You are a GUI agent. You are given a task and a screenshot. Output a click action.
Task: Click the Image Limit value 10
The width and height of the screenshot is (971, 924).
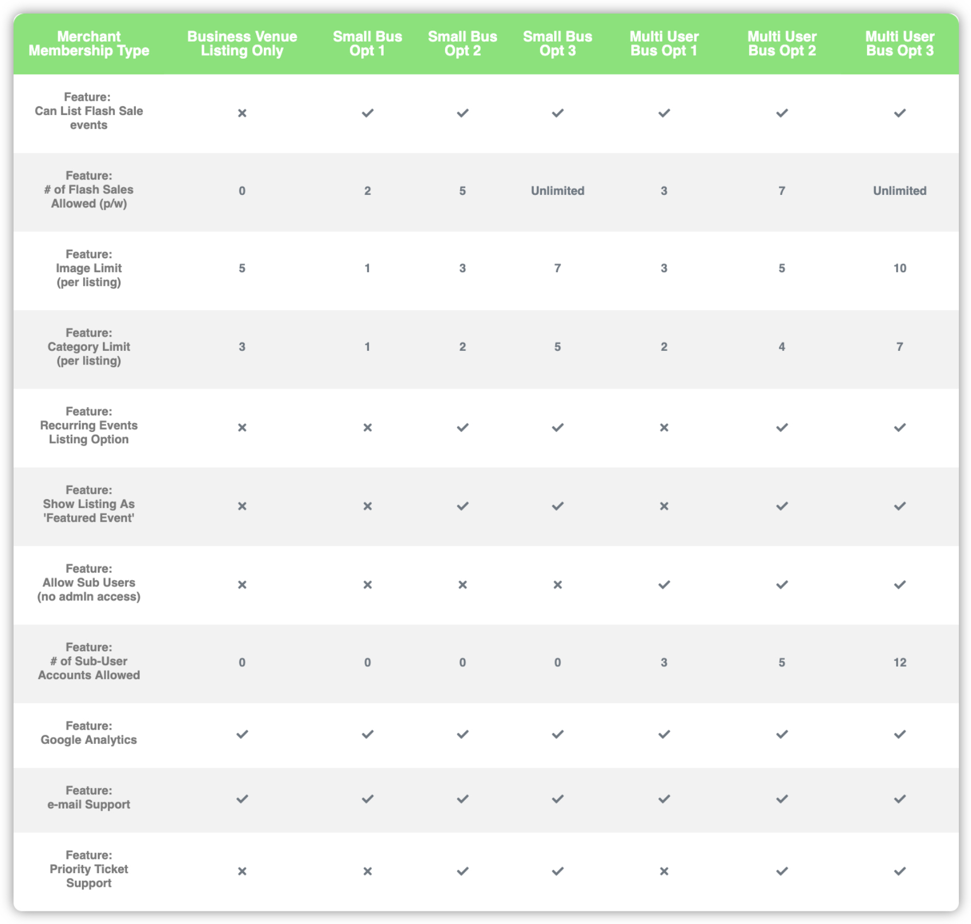(x=899, y=268)
